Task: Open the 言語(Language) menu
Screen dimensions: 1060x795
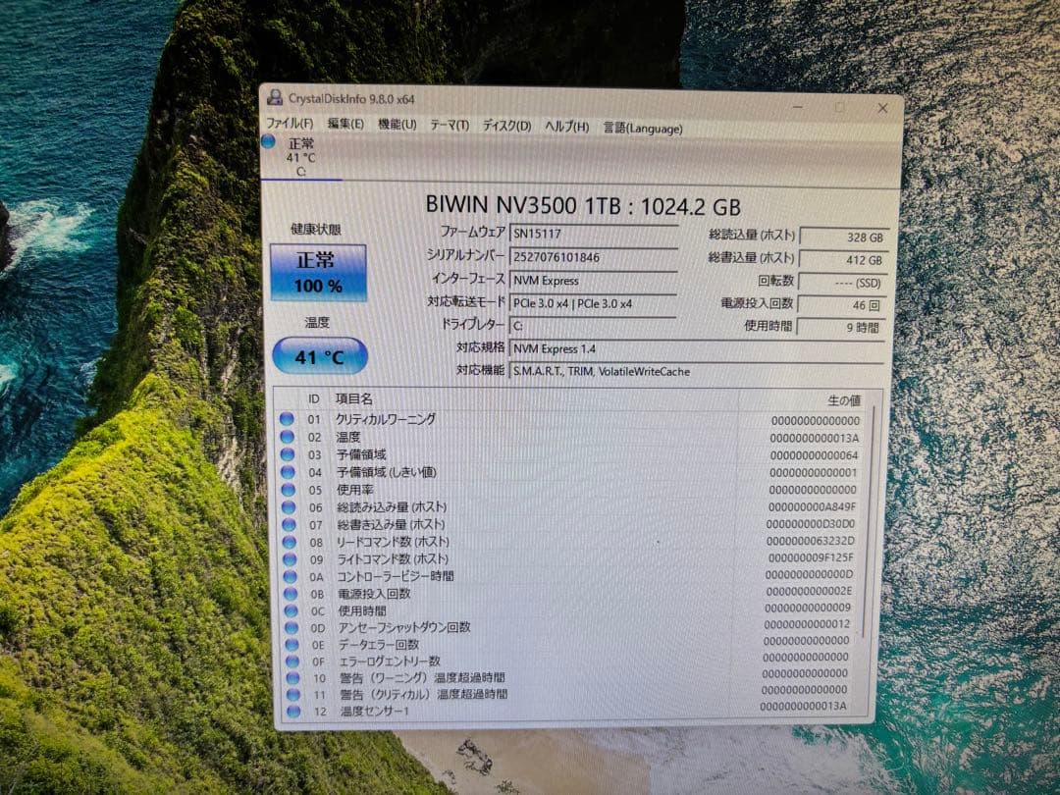Action: [x=642, y=128]
